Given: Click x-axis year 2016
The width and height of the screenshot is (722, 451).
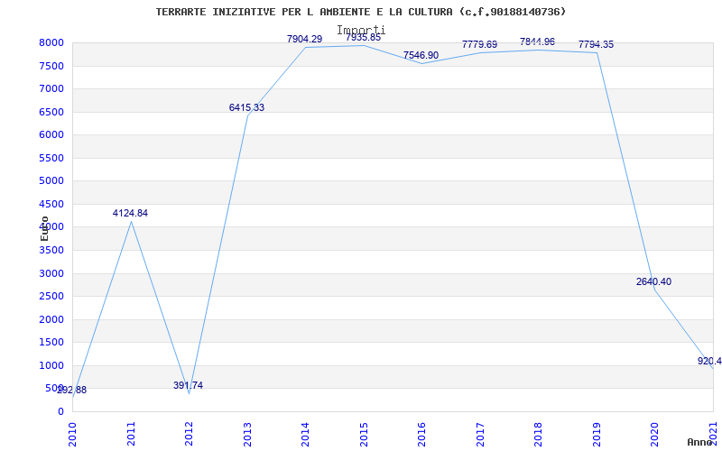Looking at the screenshot, I should coord(422,435).
